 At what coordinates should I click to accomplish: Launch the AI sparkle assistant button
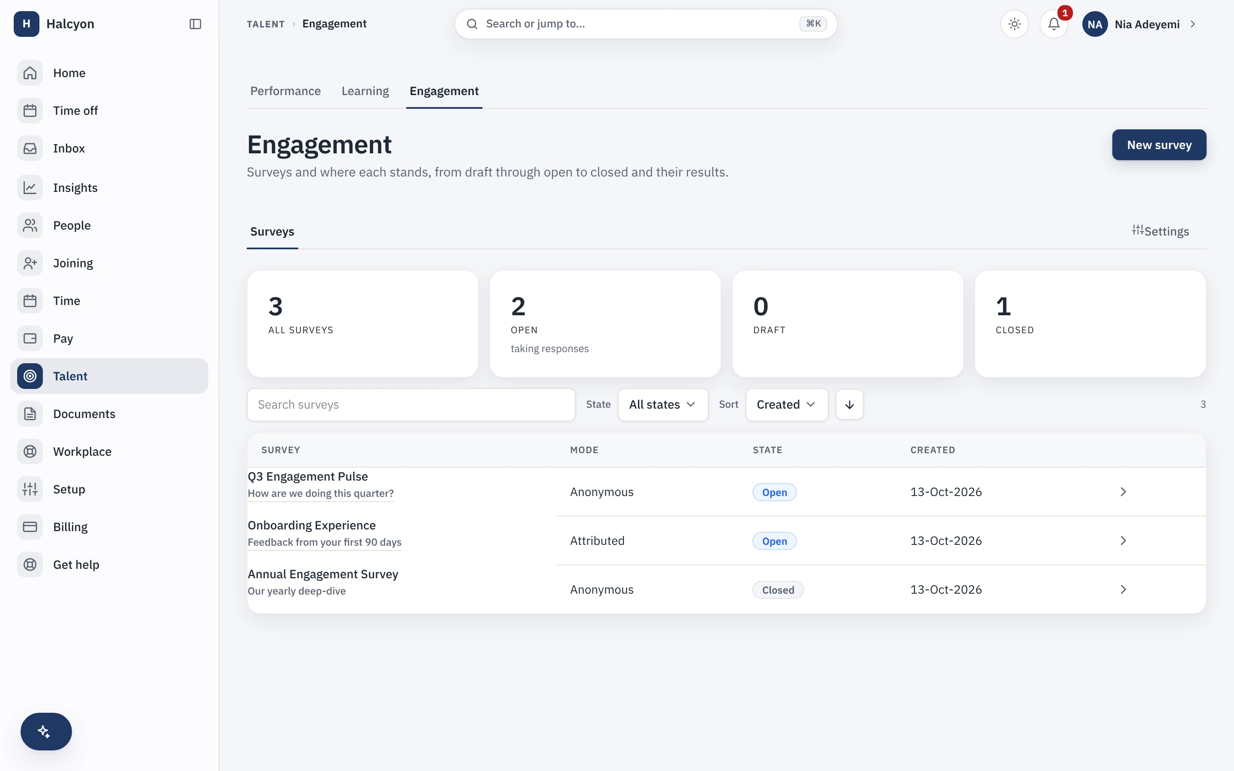pos(46,731)
